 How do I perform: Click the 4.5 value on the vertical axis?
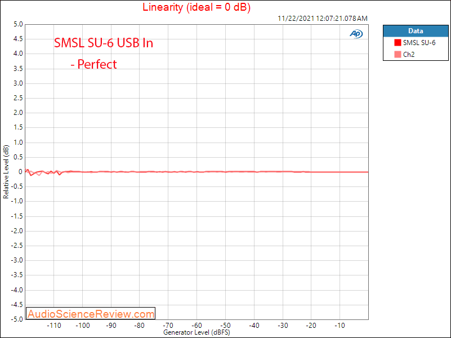point(18,39)
